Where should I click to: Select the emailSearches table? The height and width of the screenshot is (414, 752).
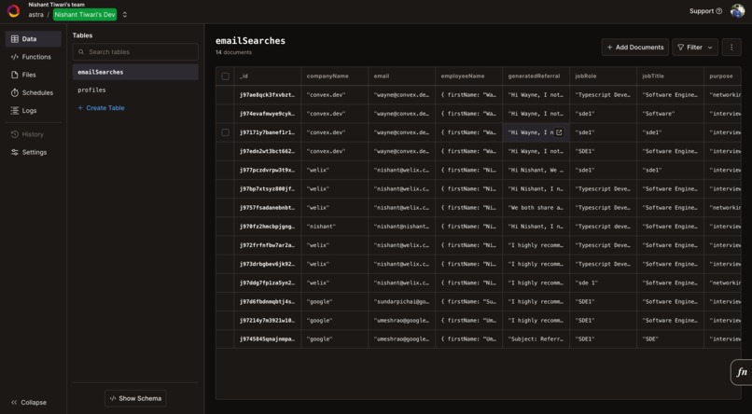[135, 72]
